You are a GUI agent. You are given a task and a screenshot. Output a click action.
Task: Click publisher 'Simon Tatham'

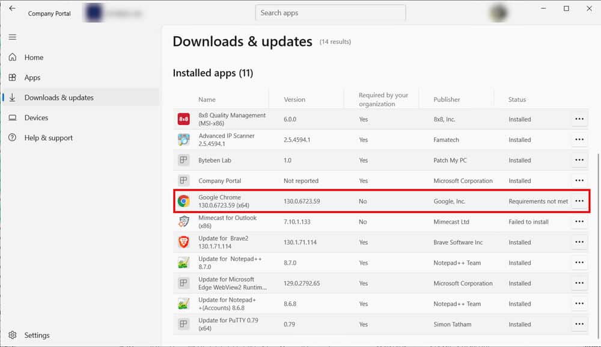453,324
